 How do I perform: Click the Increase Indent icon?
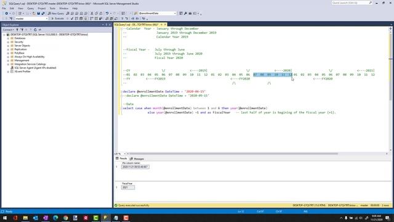pyautogui.click(x=137, y=18)
